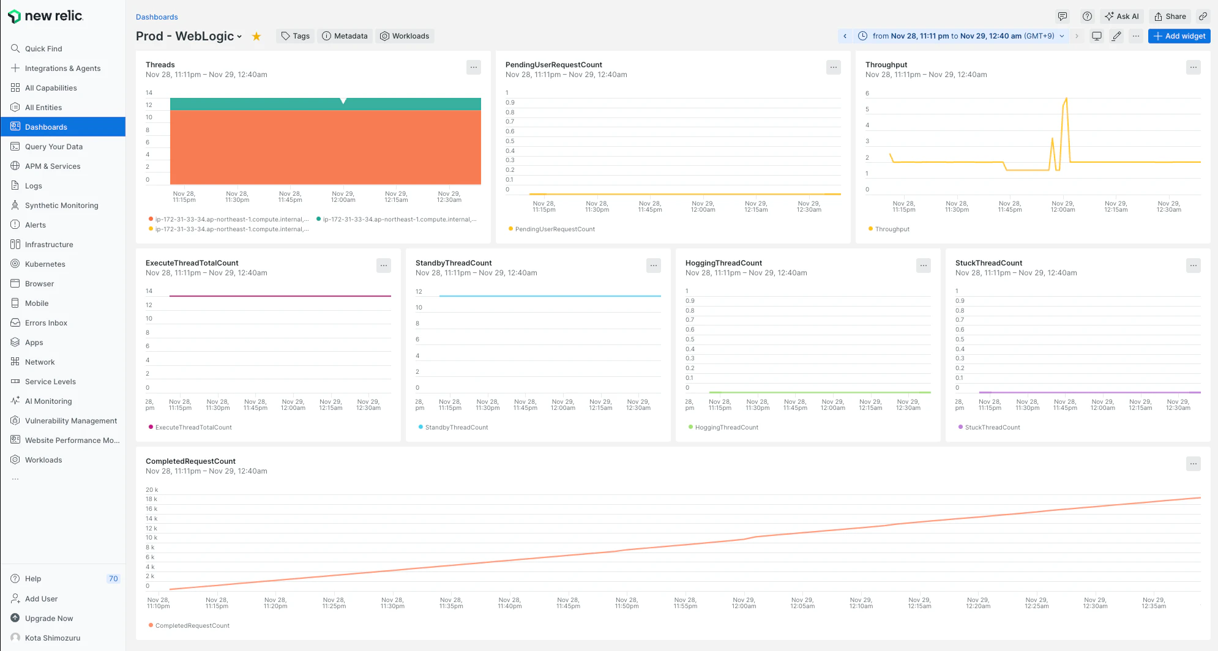
Task: Go to previous time range with left chevron
Action: click(845, 36)
